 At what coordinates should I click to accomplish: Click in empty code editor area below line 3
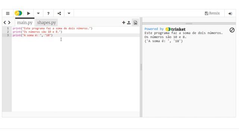[75, 74]
